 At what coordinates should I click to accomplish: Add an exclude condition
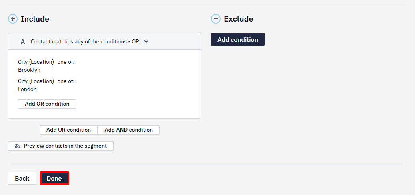point(238,39)
